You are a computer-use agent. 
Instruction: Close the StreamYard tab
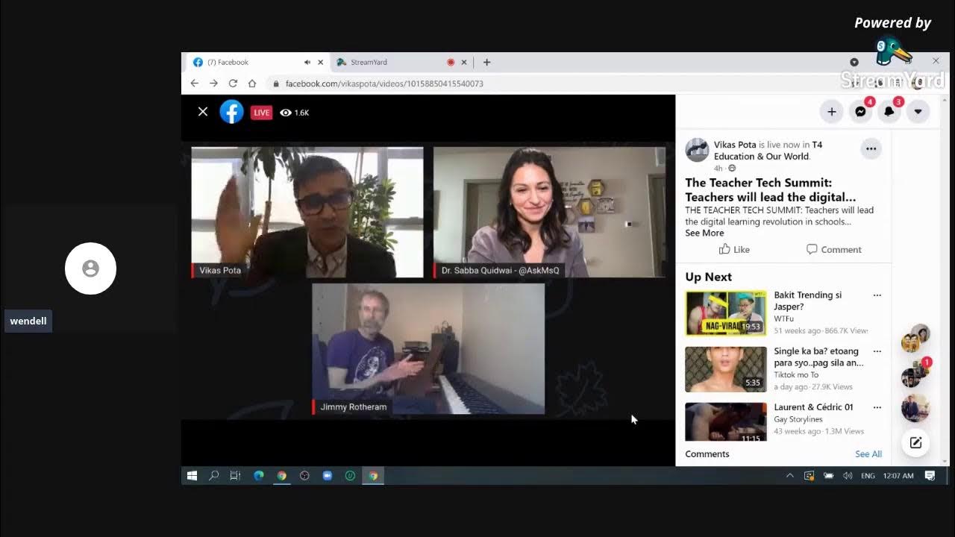464,63
